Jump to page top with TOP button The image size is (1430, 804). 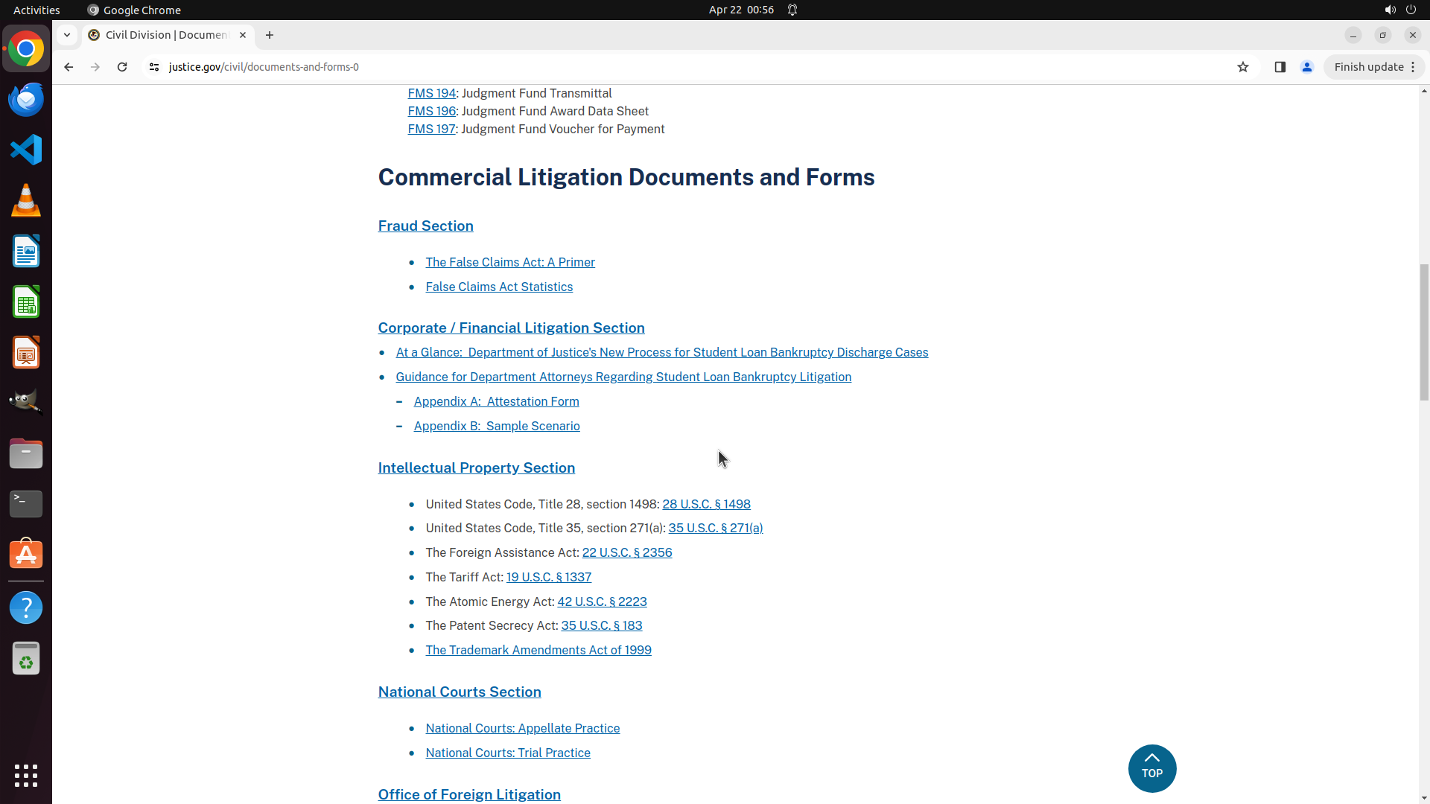pyautogui.click(x=1151, y=768)
